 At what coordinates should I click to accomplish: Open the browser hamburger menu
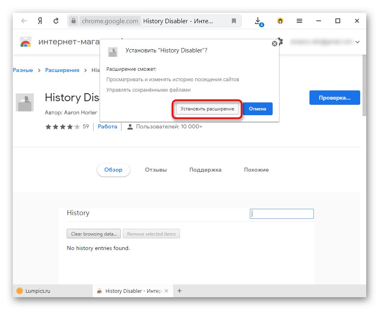299,21
